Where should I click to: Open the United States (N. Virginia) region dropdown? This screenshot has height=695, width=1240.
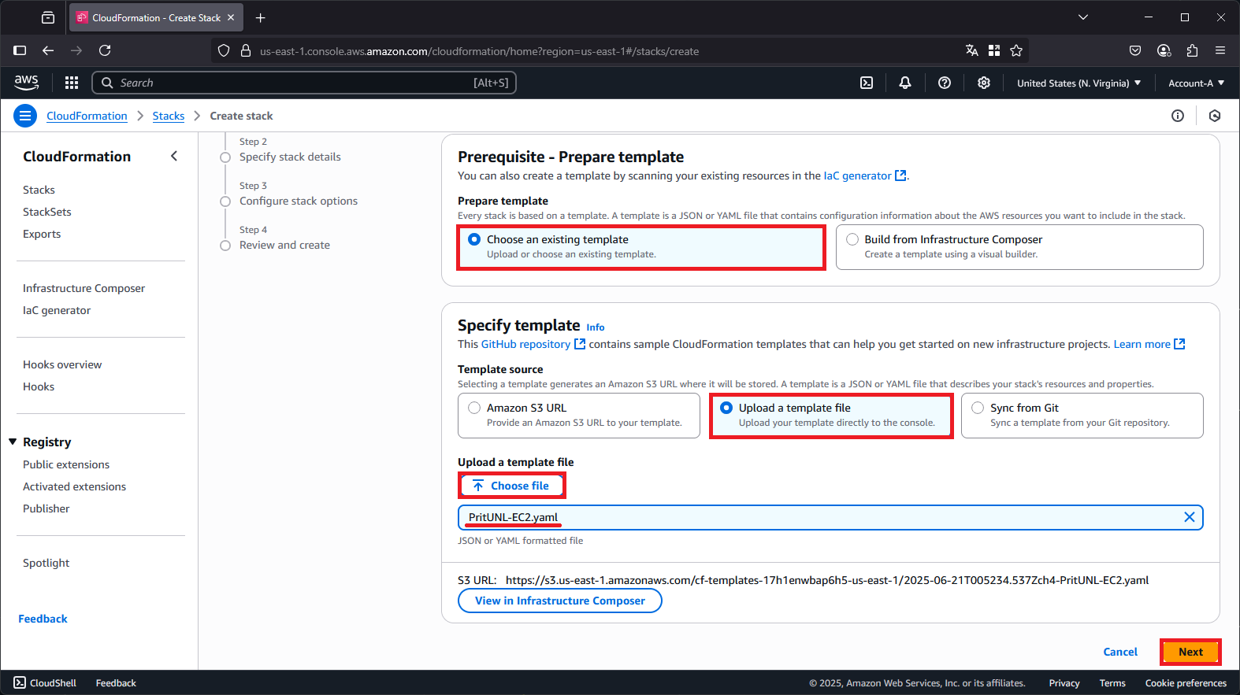point(1079,83)
